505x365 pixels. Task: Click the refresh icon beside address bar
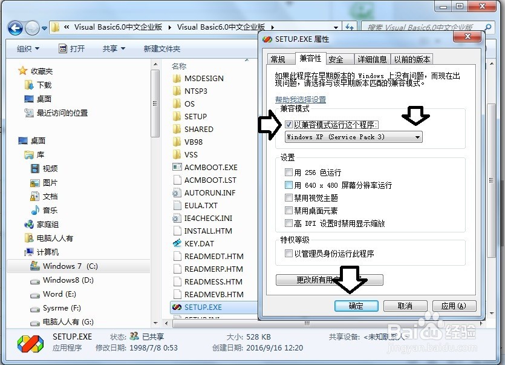(350, 27)
